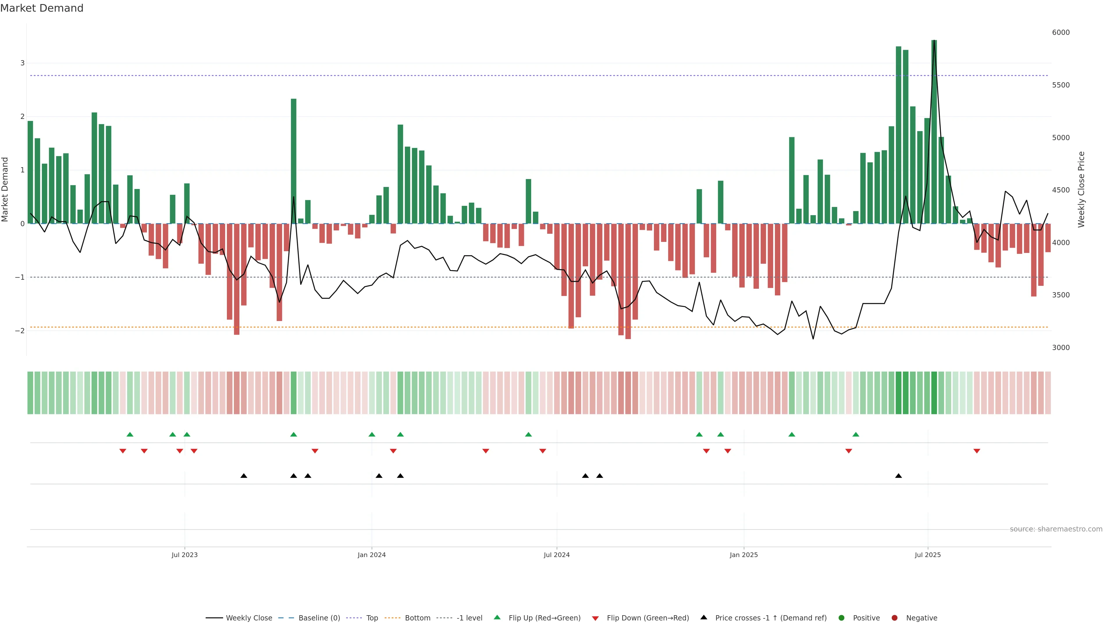This screenshot has height=628, width=1117.
Task: Click the -1 level legend entry
Action: pos(469,618)
